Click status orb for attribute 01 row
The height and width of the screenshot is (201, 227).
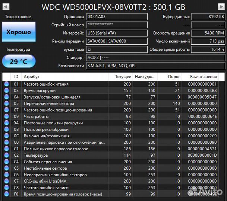tap(6, 84)
